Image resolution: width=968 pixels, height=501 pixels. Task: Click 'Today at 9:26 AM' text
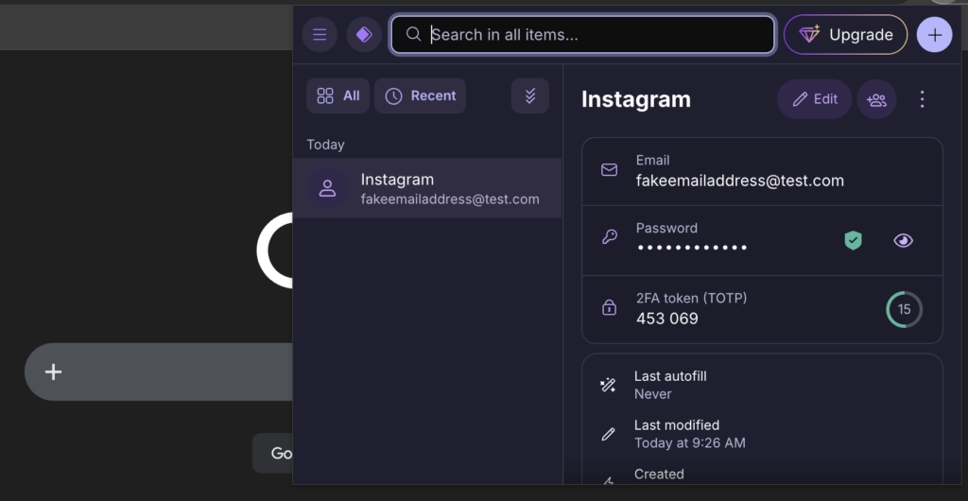click(x=689, y=443)
